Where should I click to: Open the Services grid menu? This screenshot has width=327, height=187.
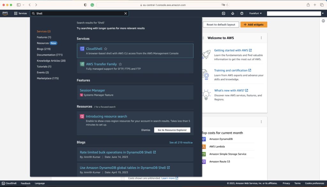(x=20, y=13)
